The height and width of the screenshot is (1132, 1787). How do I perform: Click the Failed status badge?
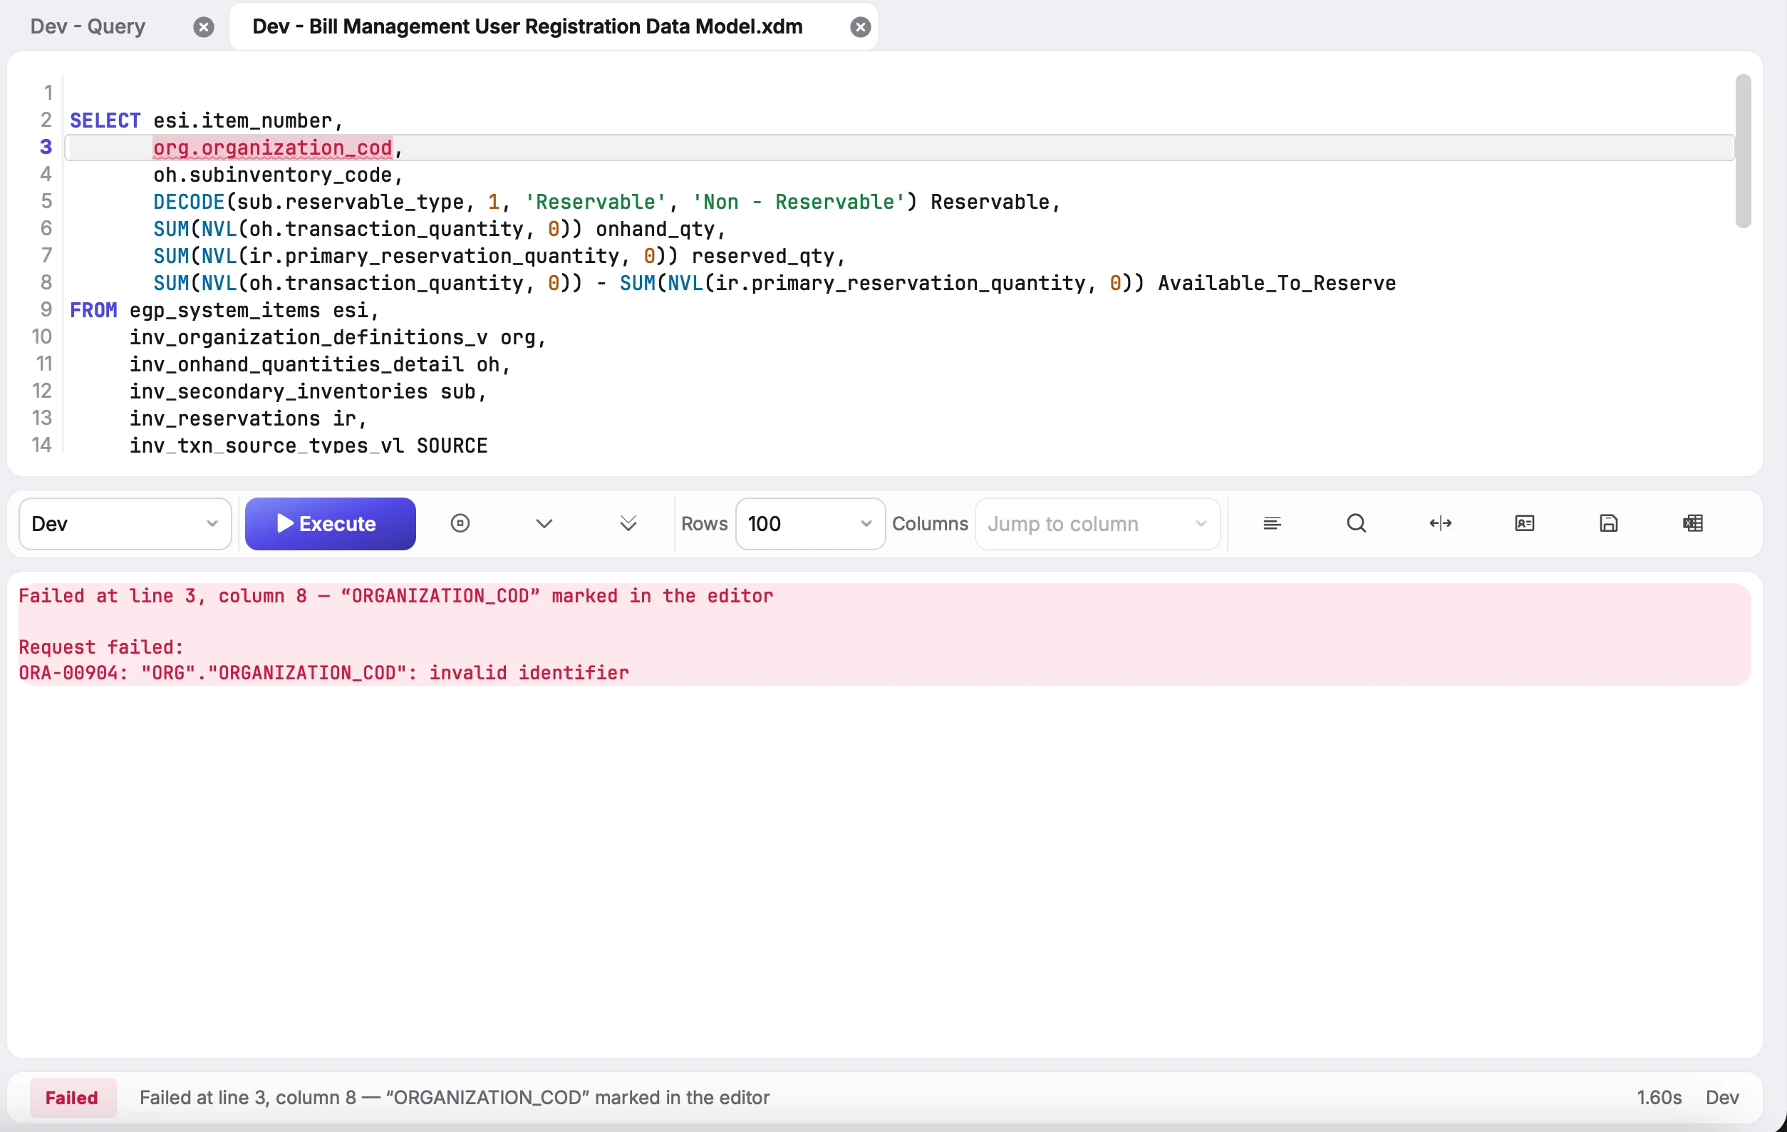(72, 1097)
